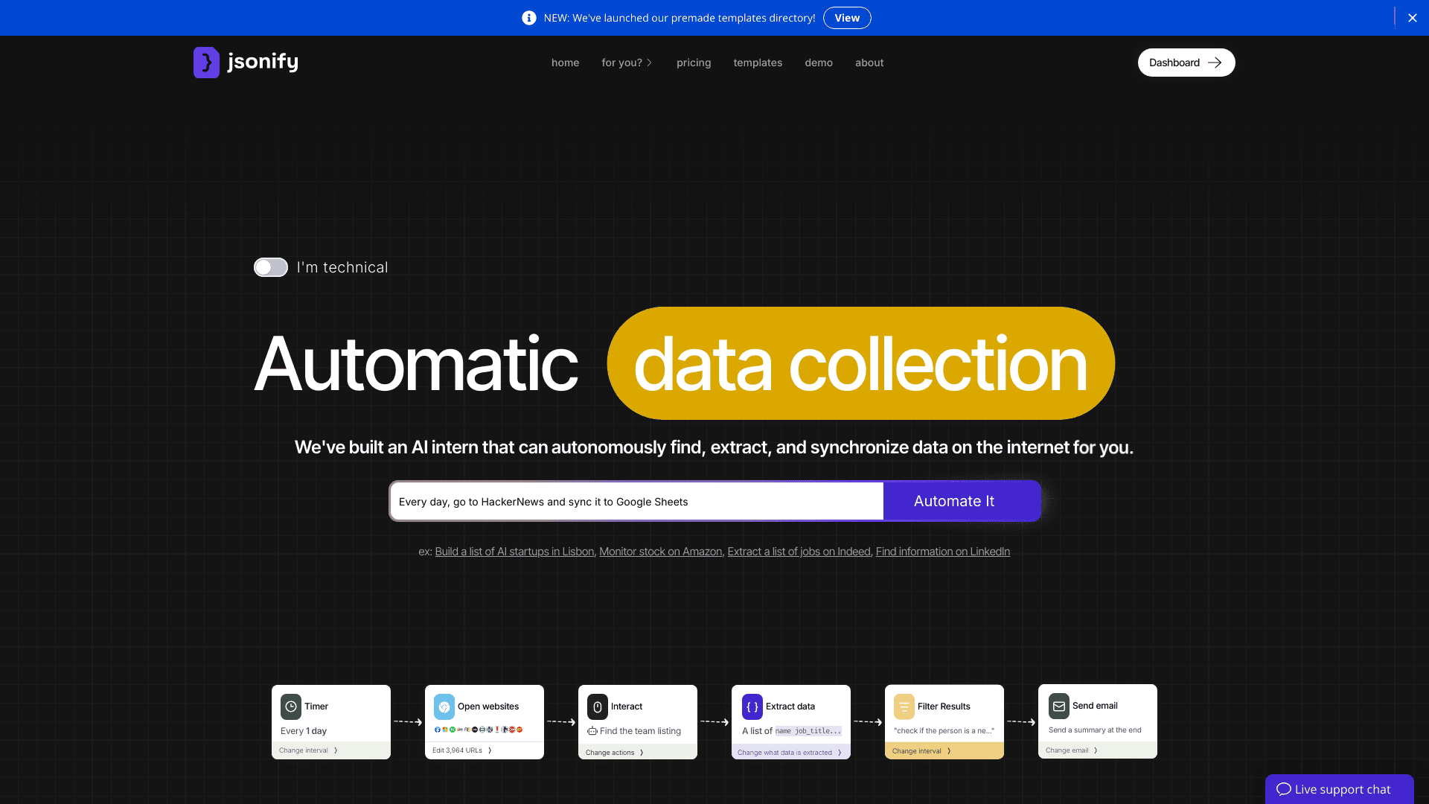Click the info icon in the announcement banner

[528, 17]
